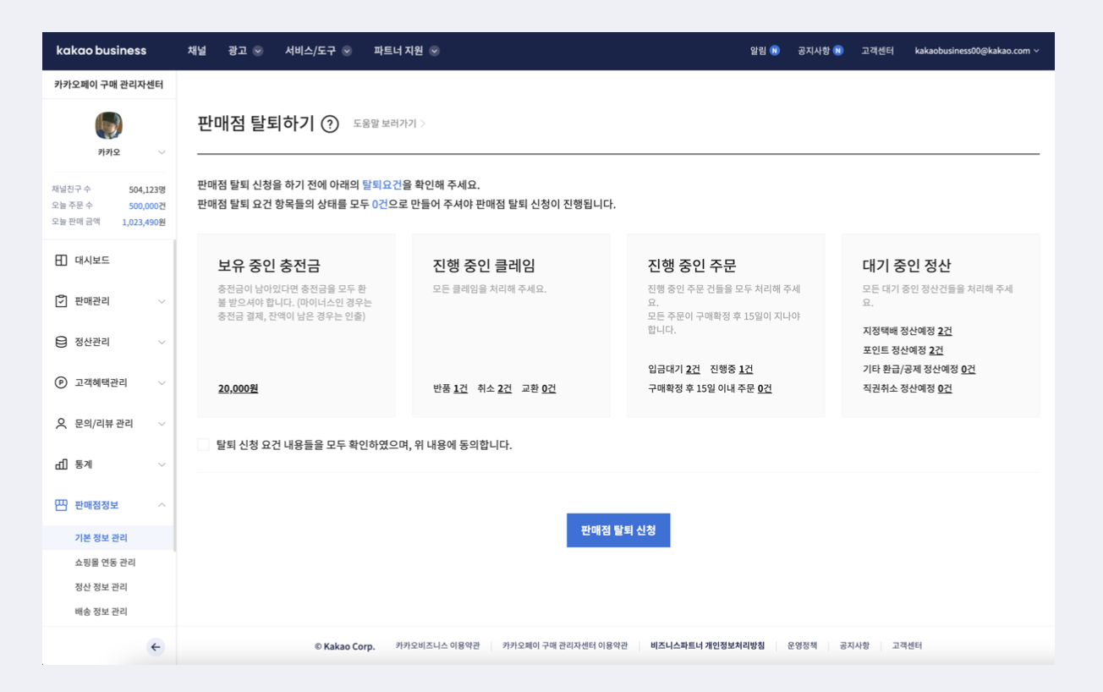Collapse sidebar with the left arrow button
Image resolution: width=1103 pixels, height=692 pixels.
click(156, 647)
